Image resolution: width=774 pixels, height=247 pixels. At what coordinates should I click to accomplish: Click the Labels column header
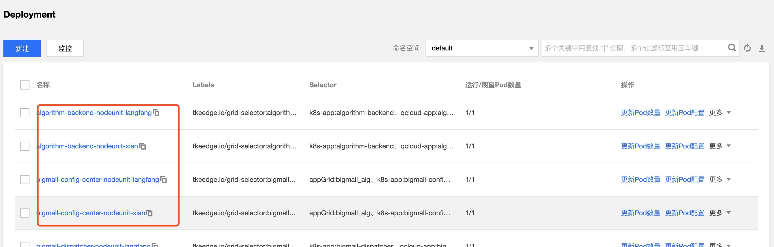click(x=203, y=85)
